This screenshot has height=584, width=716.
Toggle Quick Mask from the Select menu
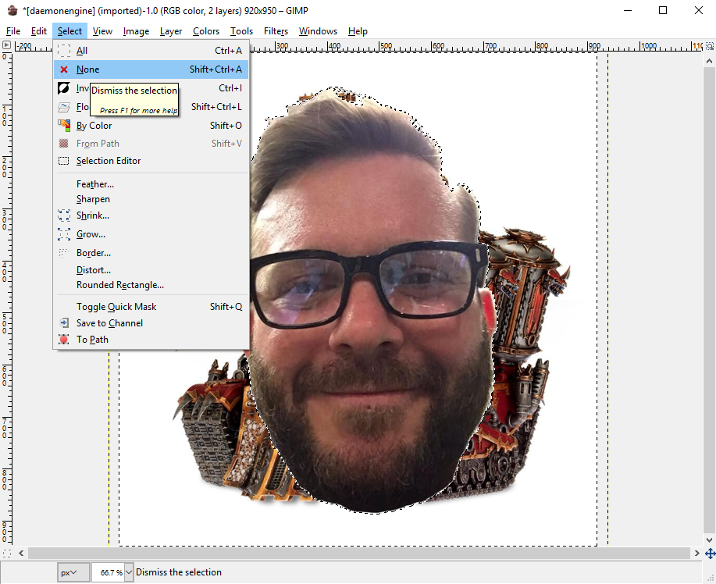pyautogui.click(x=116, y=307)
